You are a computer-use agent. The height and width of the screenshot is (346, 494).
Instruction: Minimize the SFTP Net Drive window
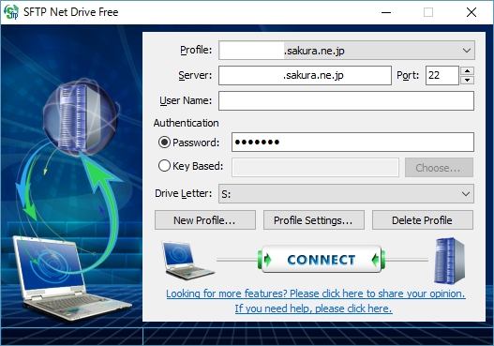point(386,12)
